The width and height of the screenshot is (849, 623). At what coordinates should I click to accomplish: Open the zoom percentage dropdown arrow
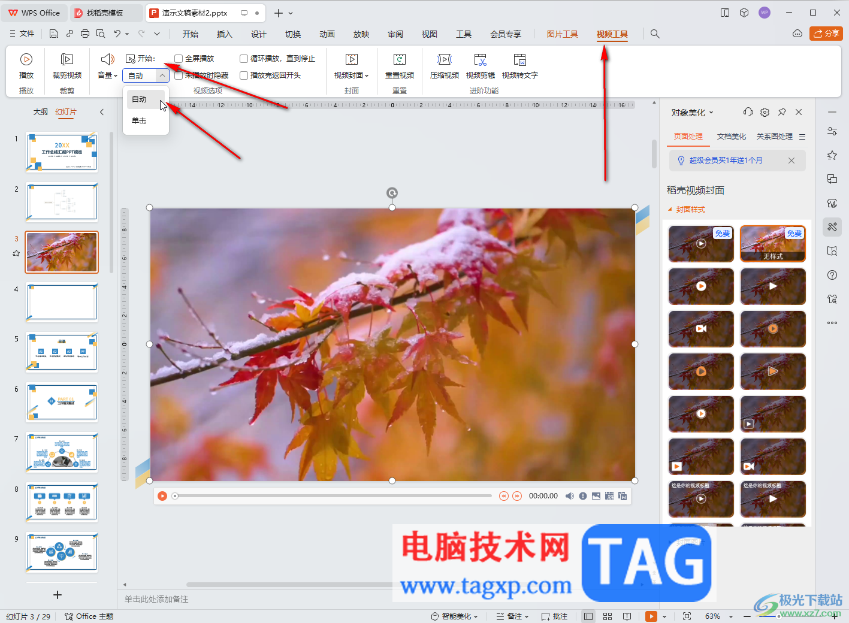(731, 616)
